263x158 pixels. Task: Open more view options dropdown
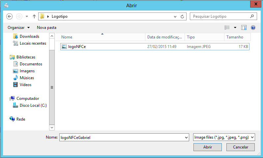tap(235, 28)
